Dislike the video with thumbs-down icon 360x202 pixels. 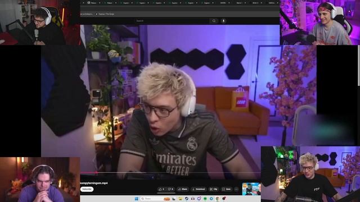click(170, 189)
